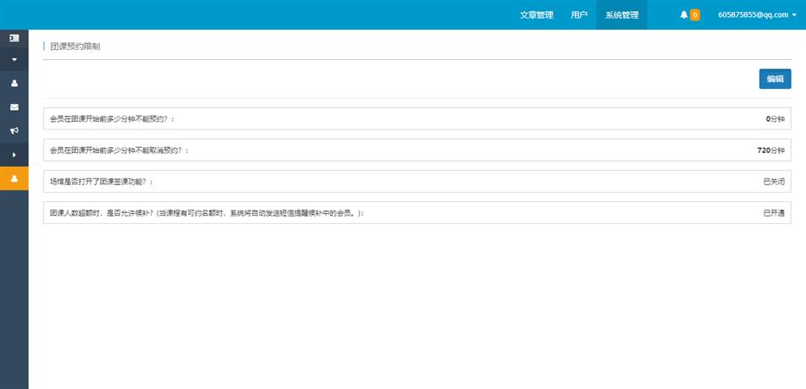
Task: Click the 已开通 waitlist status
Action: click(x=774, y=213)
